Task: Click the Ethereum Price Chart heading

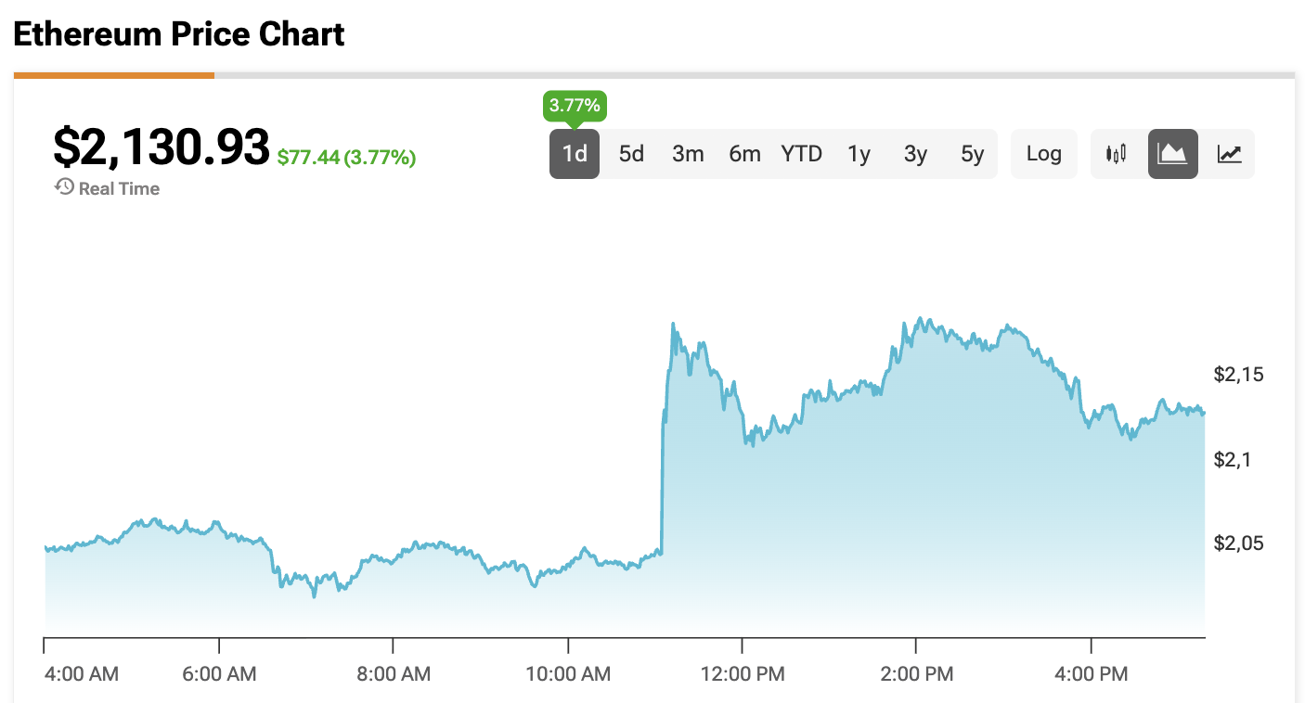Action: tap(179, 34)
